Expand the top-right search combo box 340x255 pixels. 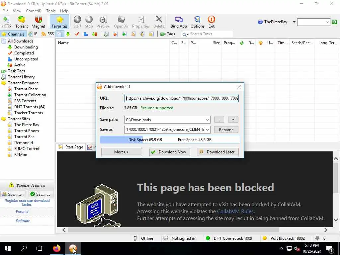click(327, 22)
